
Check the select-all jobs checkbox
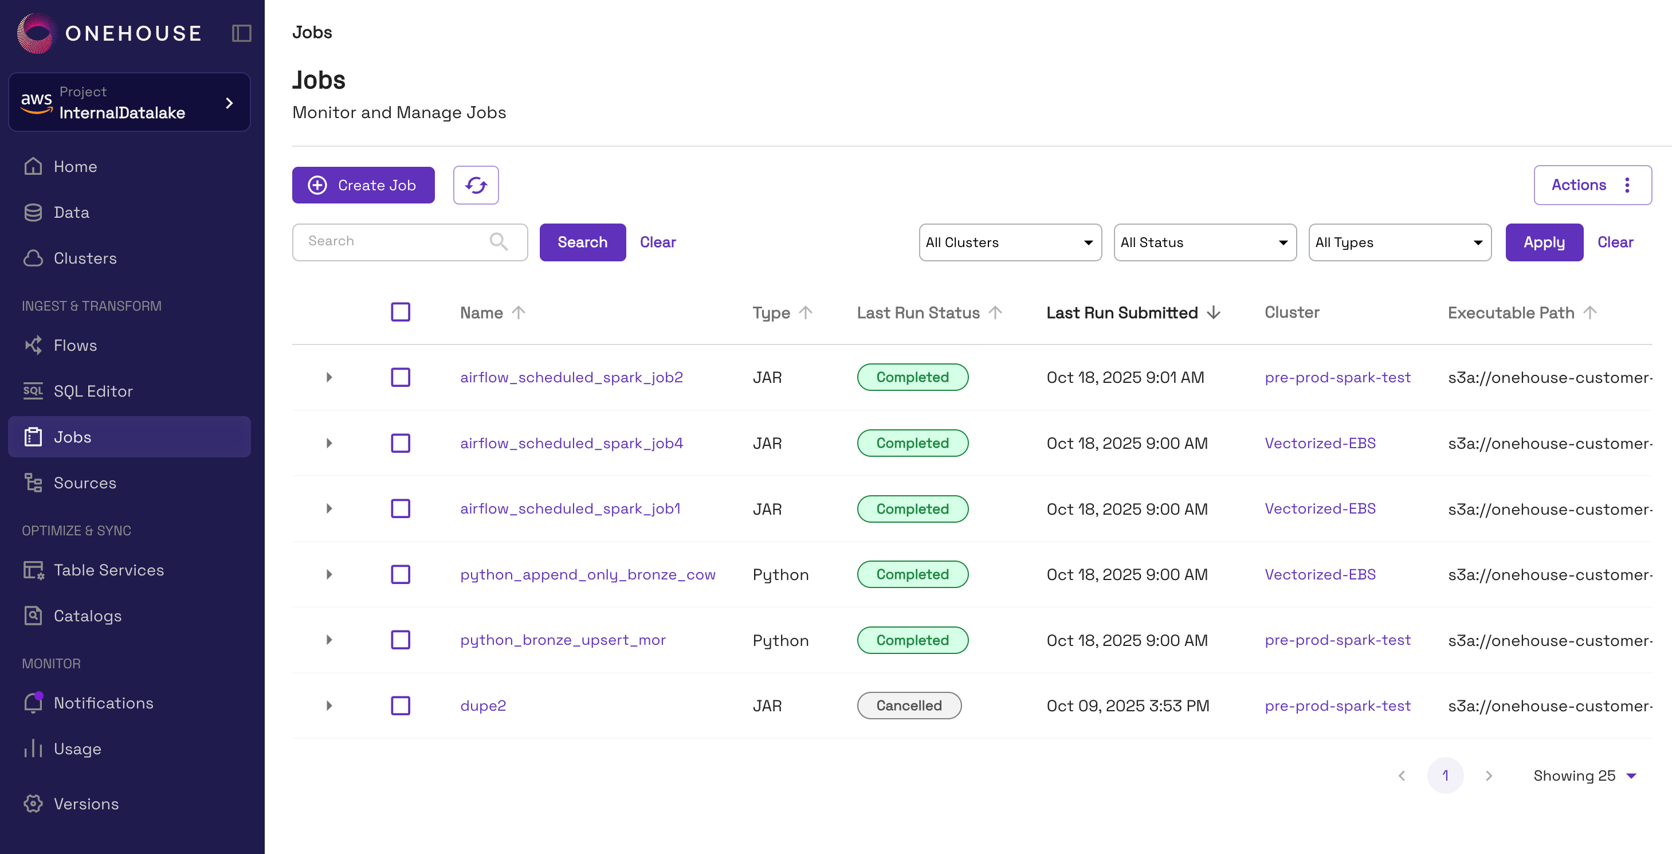pos(401,312)
